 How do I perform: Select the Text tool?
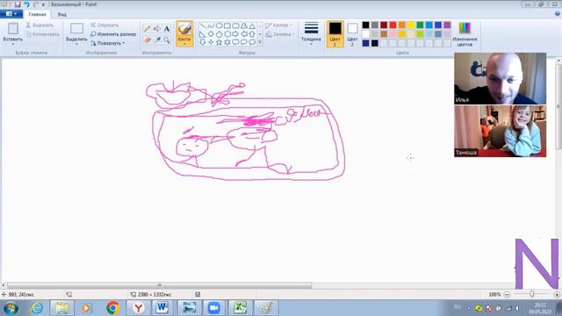point(167,29)
